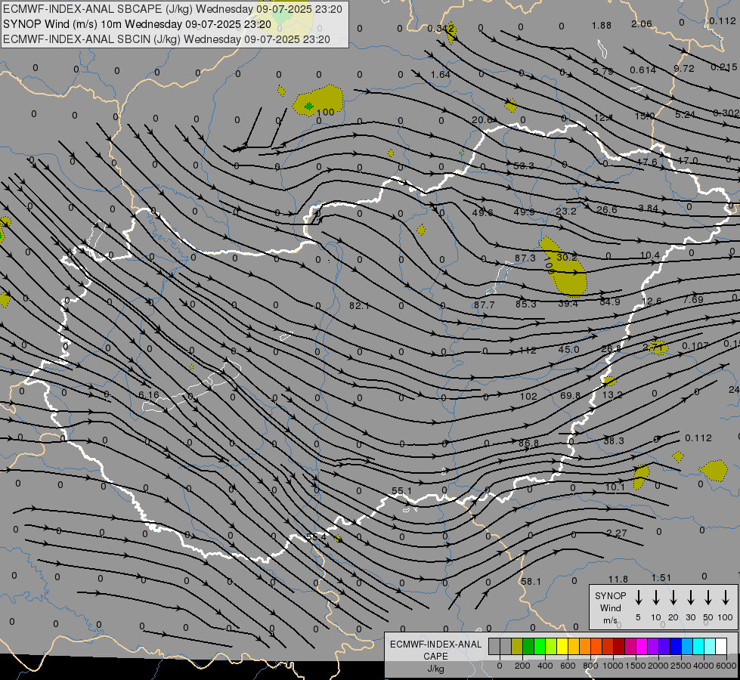740x680 pixels.
Task: Select the SBCAPE title line in header box
Action: (x=173, y=9)
